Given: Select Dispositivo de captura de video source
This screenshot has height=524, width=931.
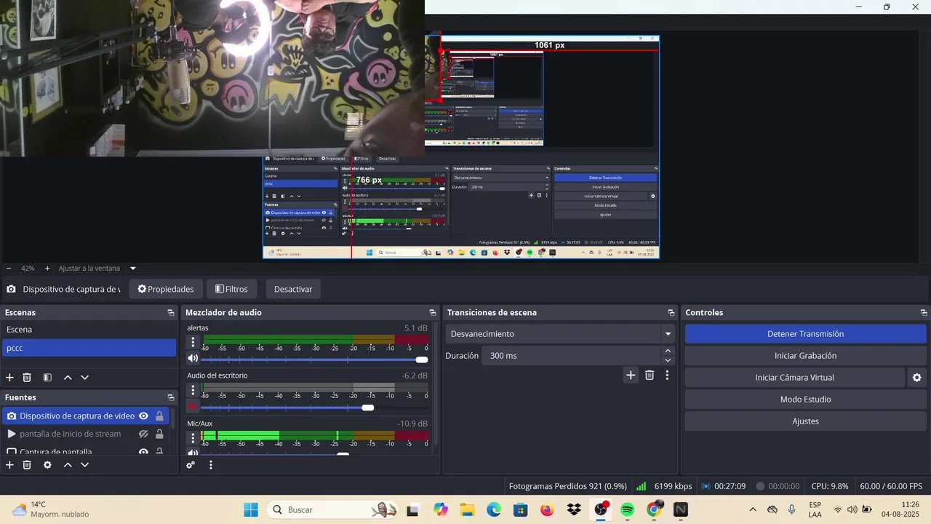Looking at the screenshot, I should coord(77,416).
